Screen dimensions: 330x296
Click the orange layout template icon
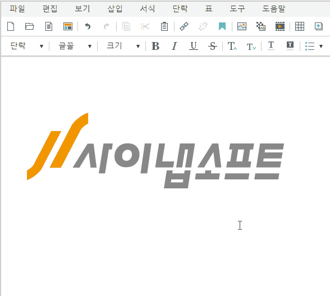click(x=68, y=26)
